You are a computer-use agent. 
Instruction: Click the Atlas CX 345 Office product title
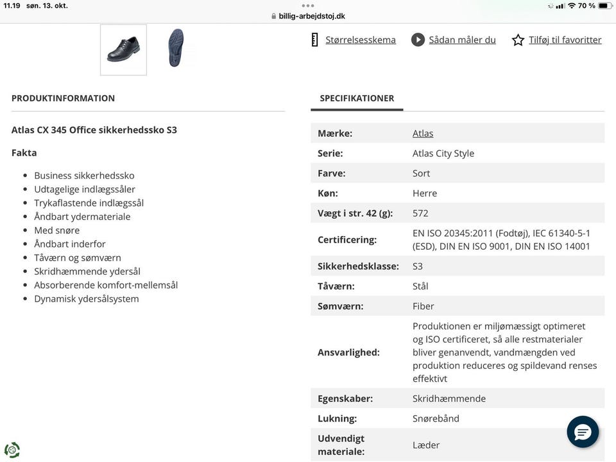pos(94,130)
